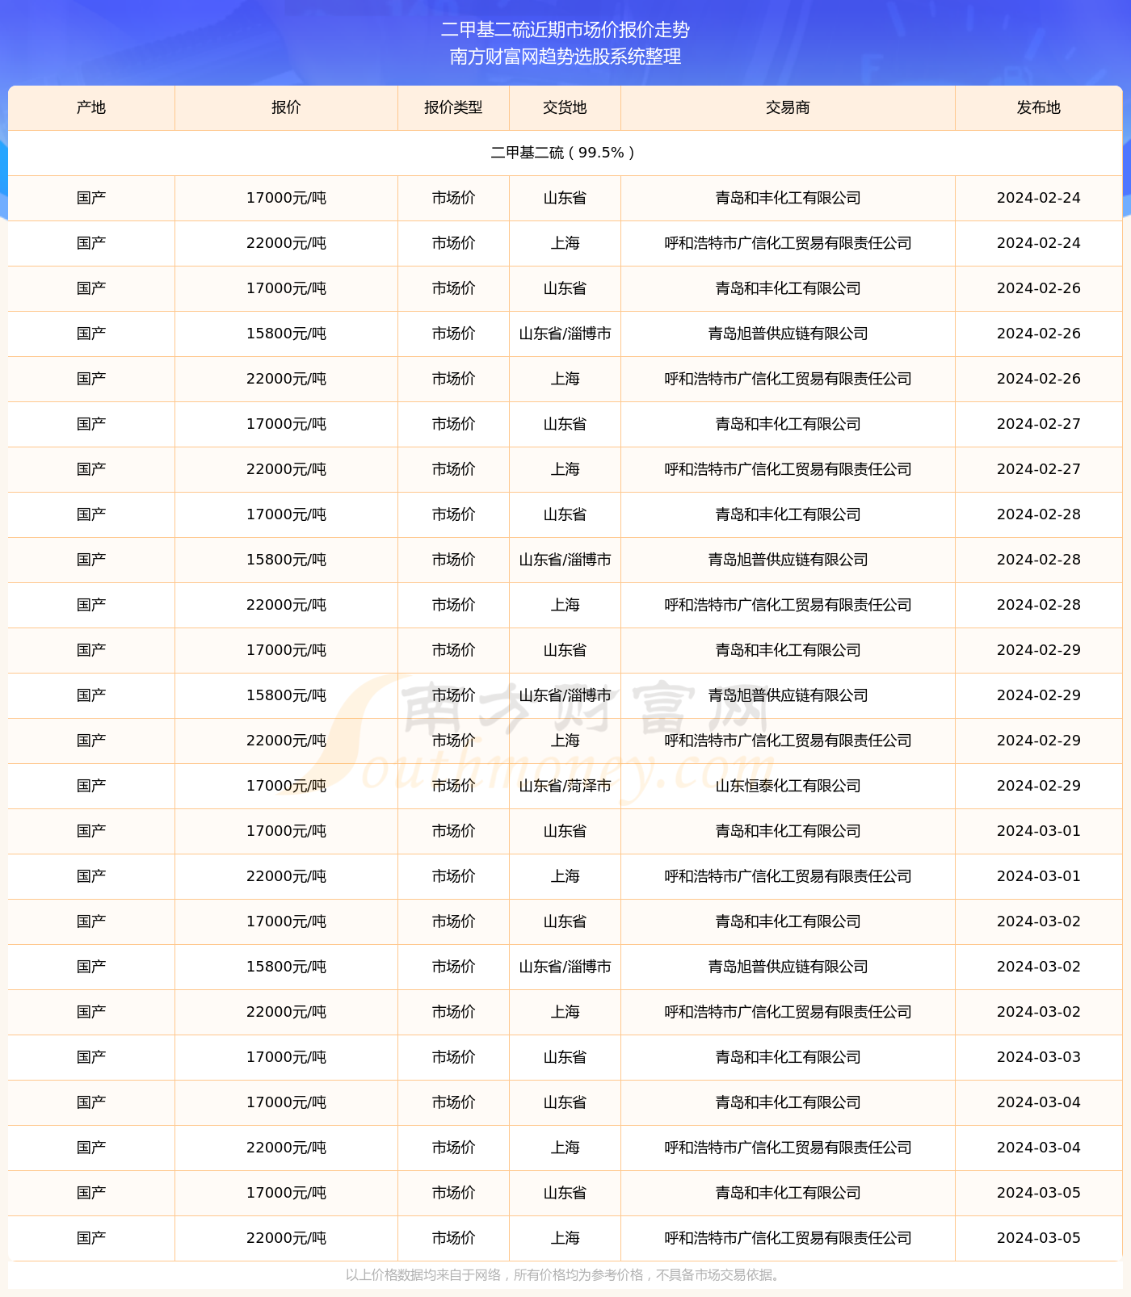Image resolution: width=1131 pixels, height=1297 pixels.
Task: Click the 交货地 column header
Action: coord(565,107)
